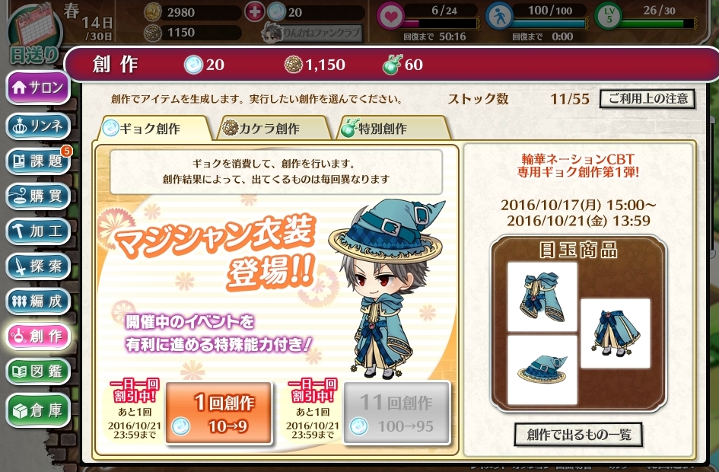
Task: Start the 1回創作 orange button
Action: [x=218, y=413]
